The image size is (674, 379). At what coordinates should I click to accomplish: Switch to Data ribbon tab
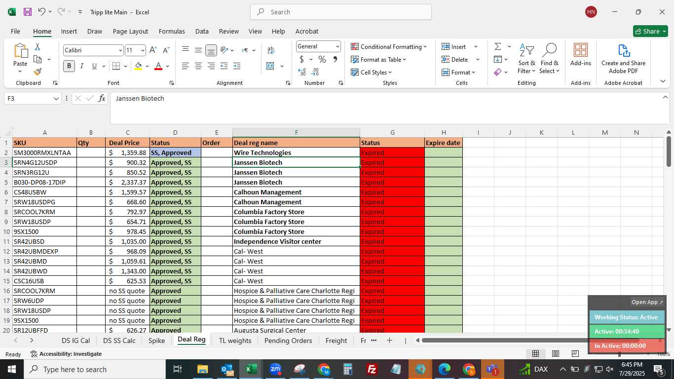pos(202,31)
